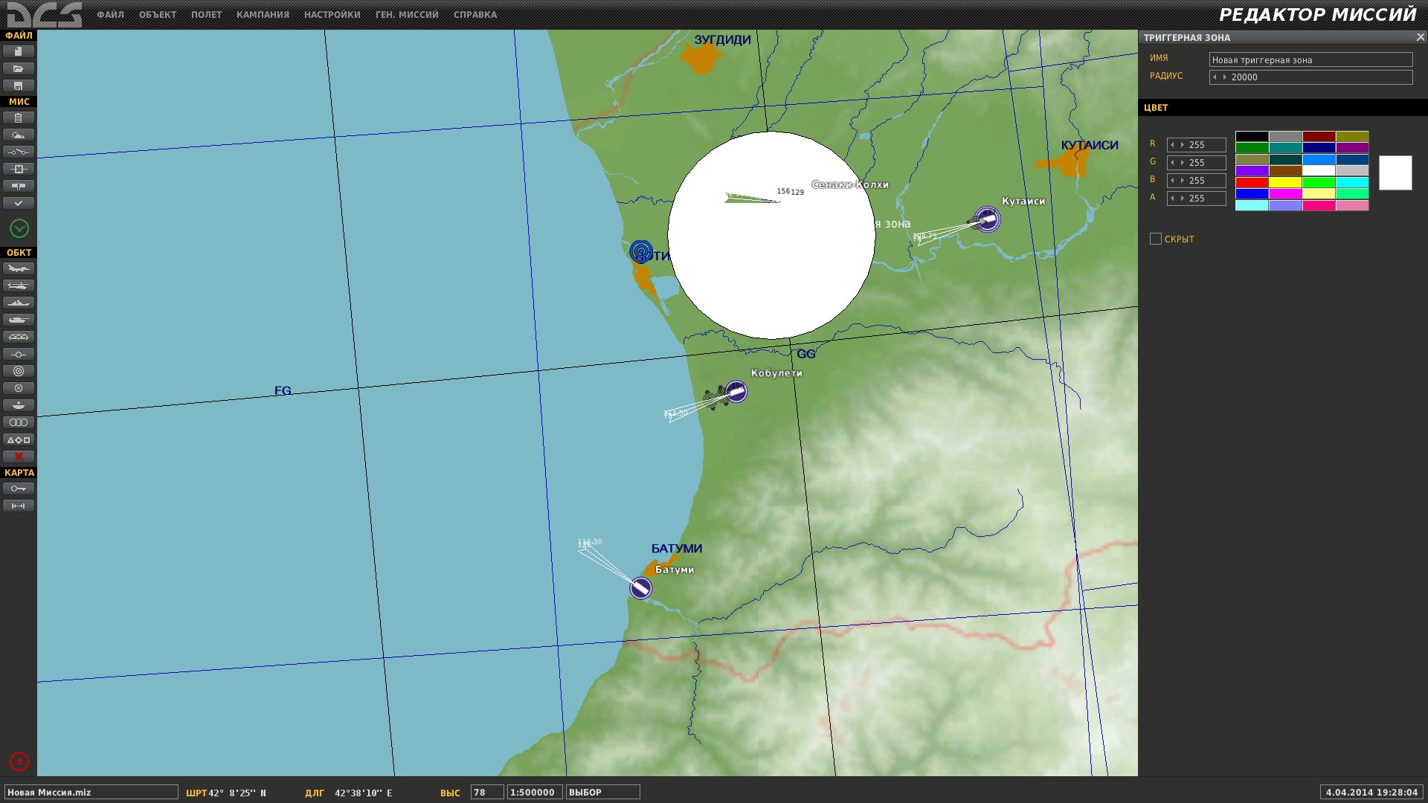Viewport: 1428px width, 803px height.
Task: Click the save mission floppy icon
Action: pos(19,86)
